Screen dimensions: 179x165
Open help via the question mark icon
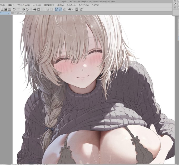[82, 9]
